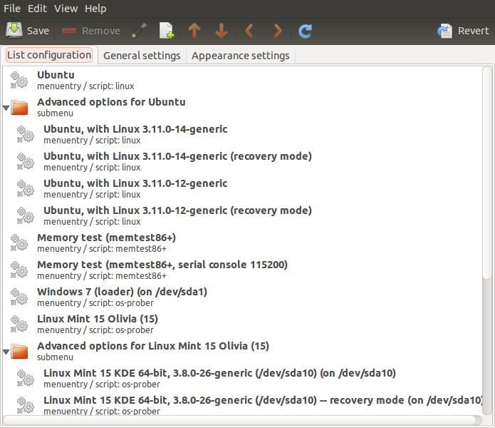
Task: Click gear icon of Ubuntu 3.11.0-14-generic entry
Action: [25, 134]
